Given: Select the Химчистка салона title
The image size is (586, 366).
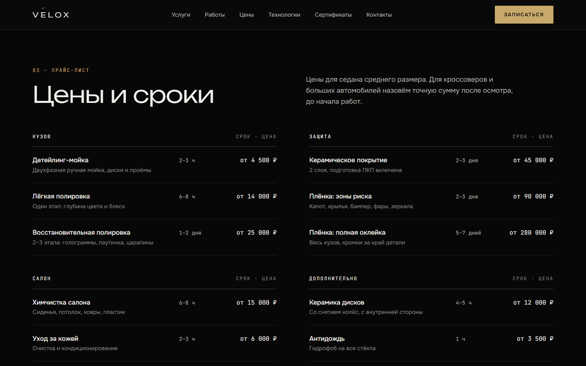Looking at the screenshot, I should pos(61,303).
